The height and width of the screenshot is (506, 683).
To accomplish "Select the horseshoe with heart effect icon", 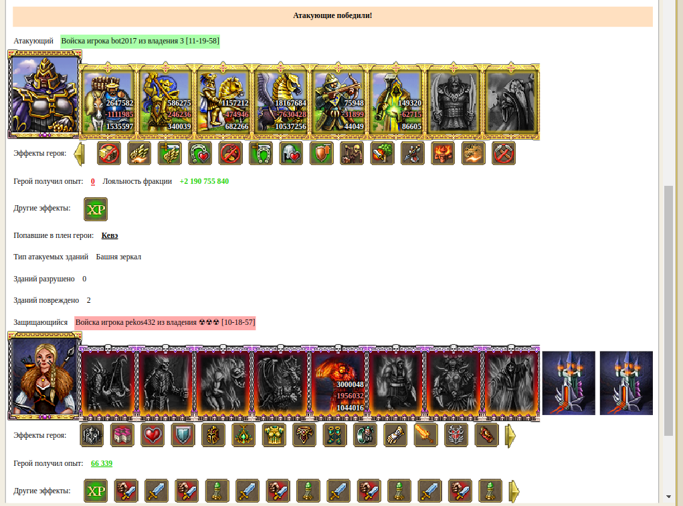I will click(200, 153).
